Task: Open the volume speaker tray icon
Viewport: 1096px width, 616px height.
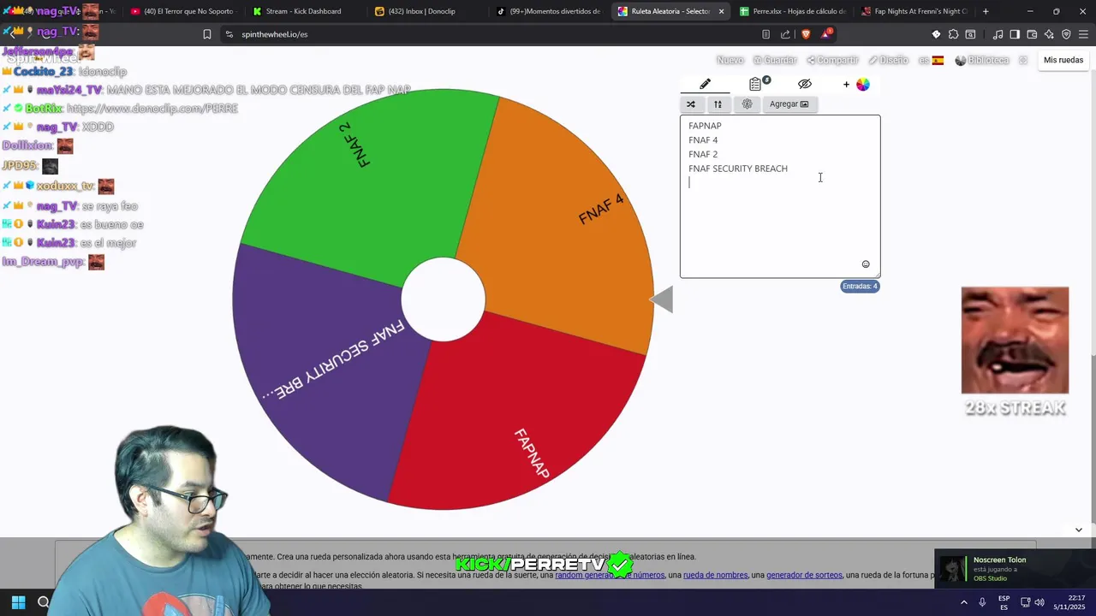Action: pyautogui.click(x=1039, y=601)
